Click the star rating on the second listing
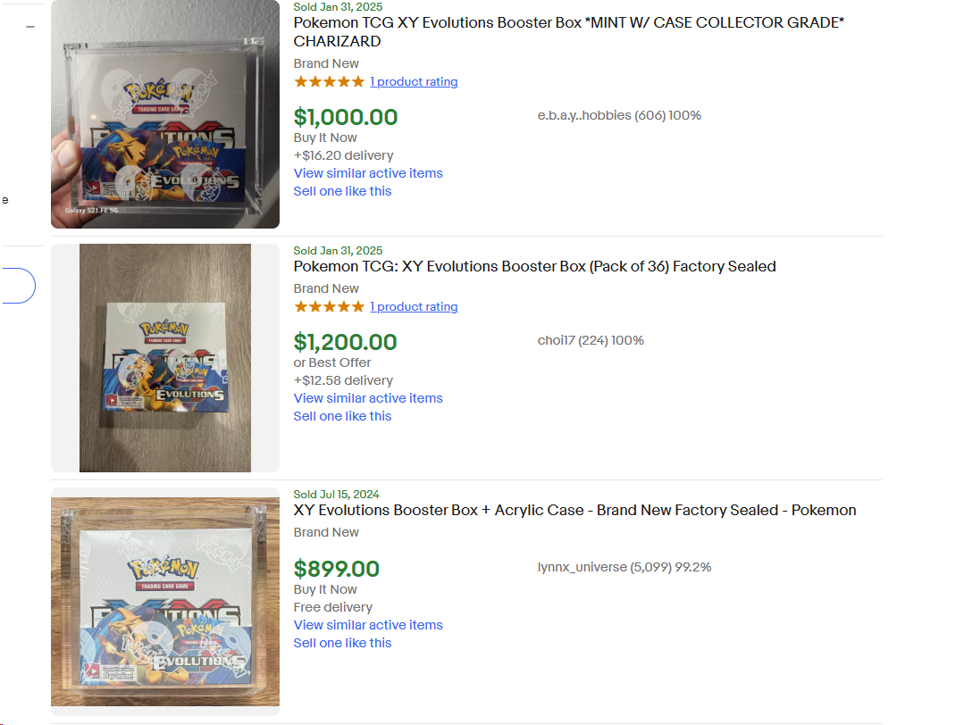The image size is (972, 725). tap(329, 307)
